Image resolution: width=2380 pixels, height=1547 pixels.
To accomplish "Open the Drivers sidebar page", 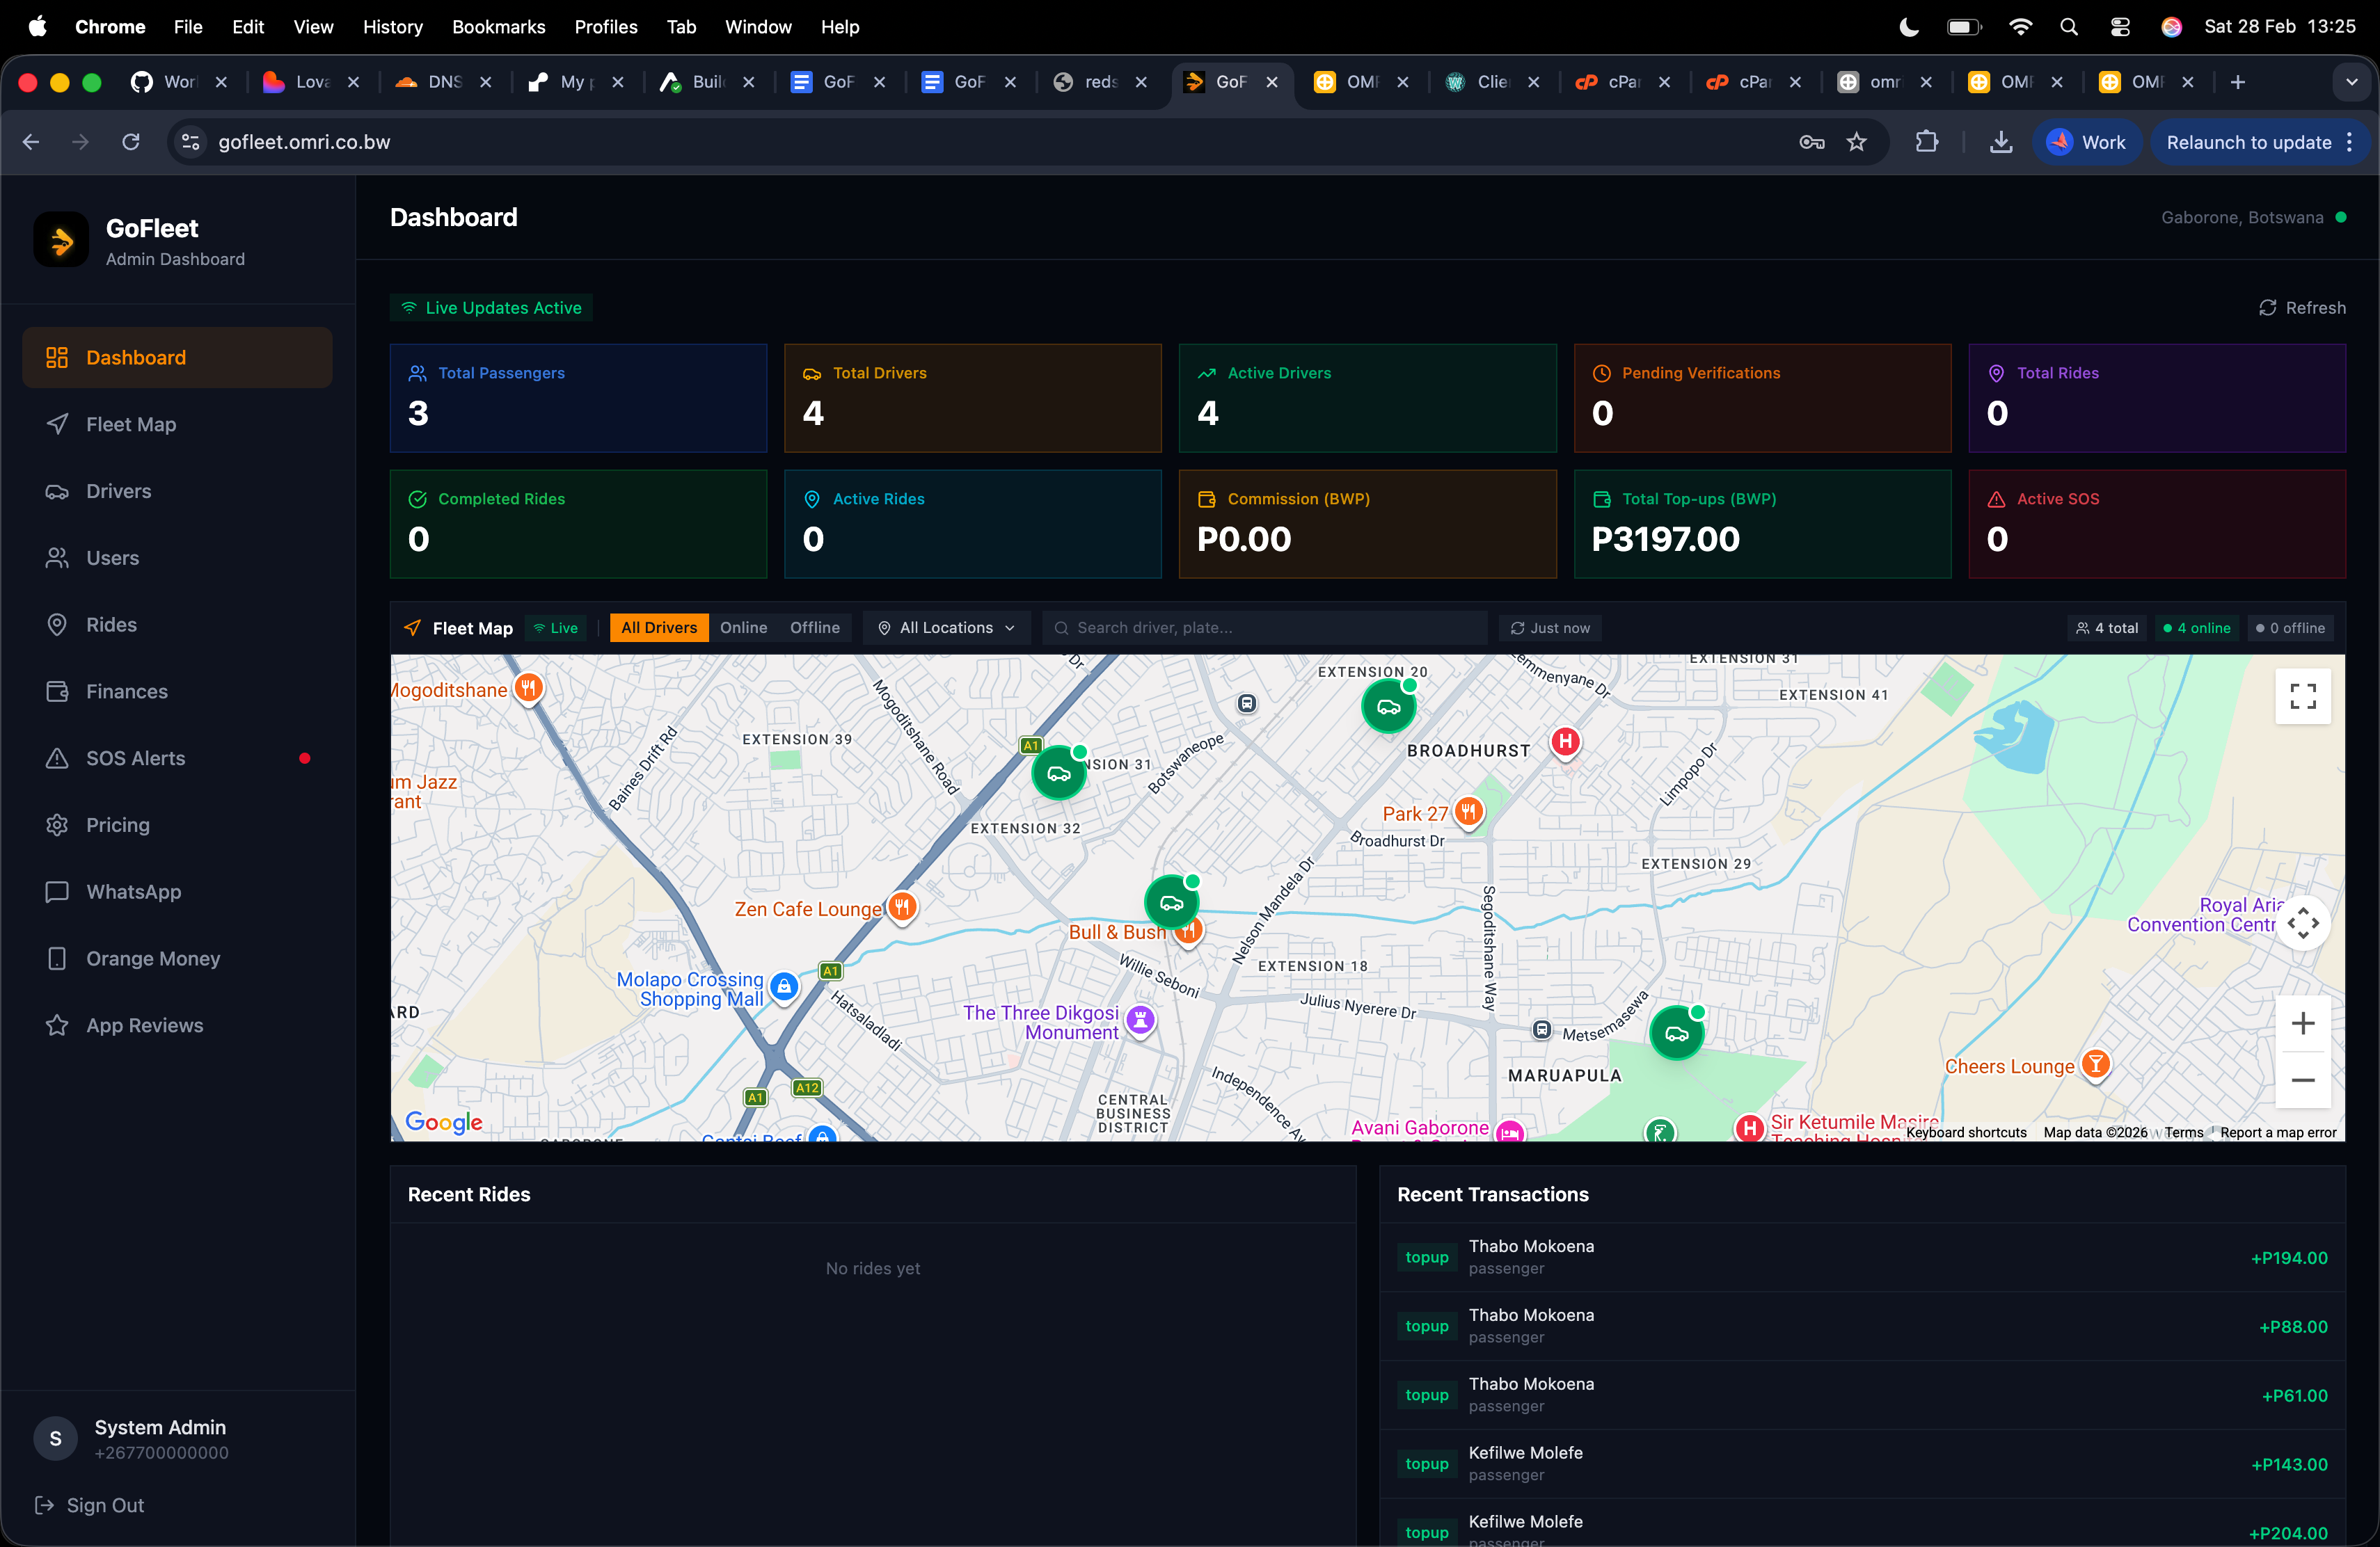I will coord(177,490).
